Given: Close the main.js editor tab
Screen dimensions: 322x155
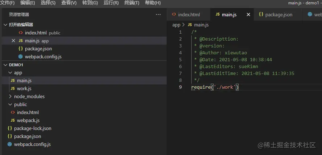Looking at the screenshot, I should coord(248,14).
